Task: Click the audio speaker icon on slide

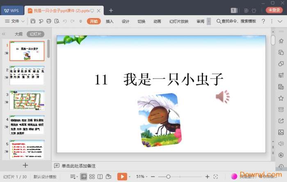Action: (222, 96)
